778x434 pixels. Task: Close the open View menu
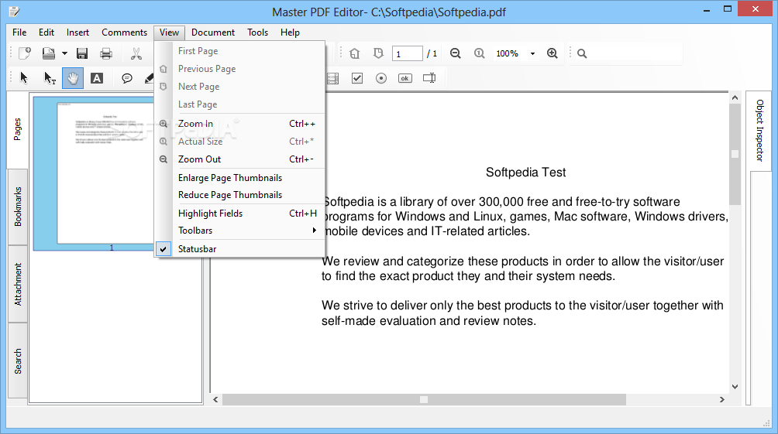[x=169, y=32]
